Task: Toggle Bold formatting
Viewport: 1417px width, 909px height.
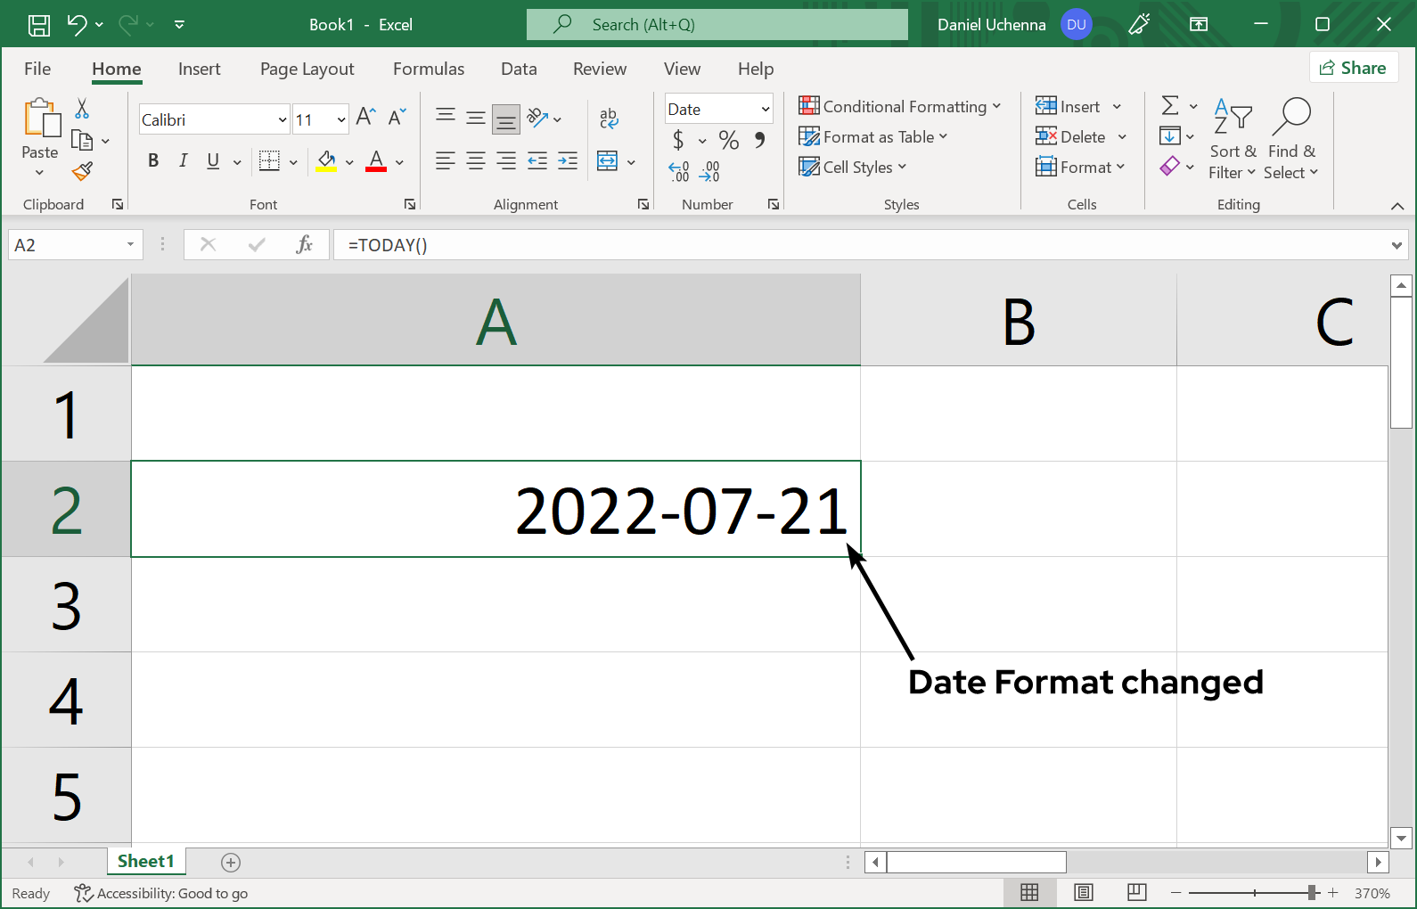Action: pyautogui.click(x=153, y=160)
